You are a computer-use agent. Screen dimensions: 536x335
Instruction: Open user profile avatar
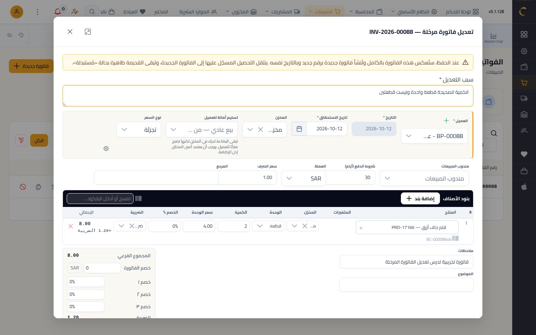[17, 12]
